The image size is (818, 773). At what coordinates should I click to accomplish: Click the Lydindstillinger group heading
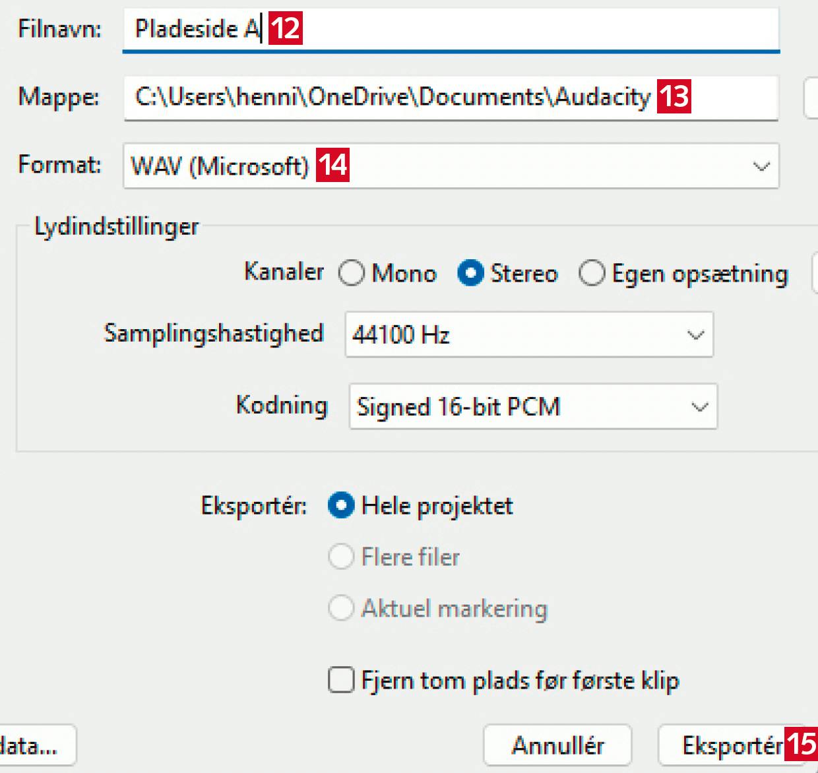coord(116,227)
